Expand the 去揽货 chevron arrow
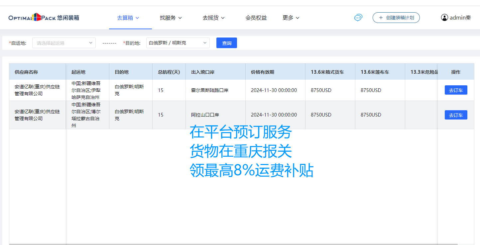The width and height of the screenshot is (480, 245). coord(223,18)
